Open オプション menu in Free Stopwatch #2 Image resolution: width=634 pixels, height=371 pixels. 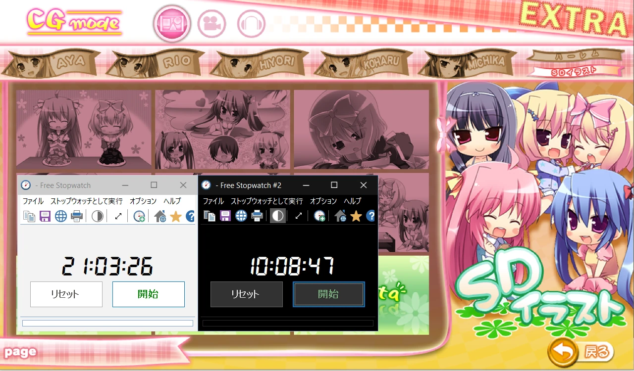[x=323, y=201]
